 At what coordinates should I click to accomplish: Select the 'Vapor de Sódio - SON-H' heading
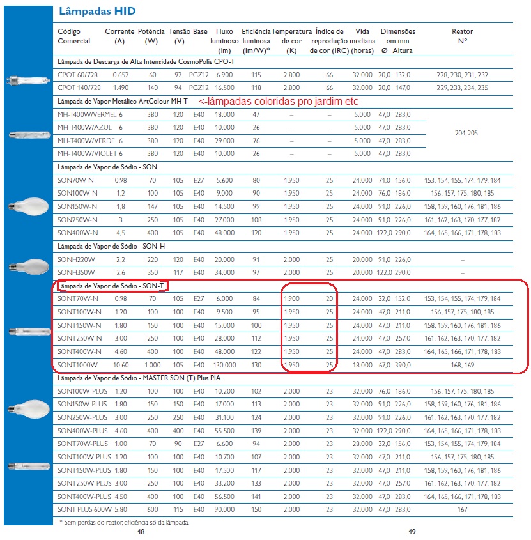[x=111, y=246]
